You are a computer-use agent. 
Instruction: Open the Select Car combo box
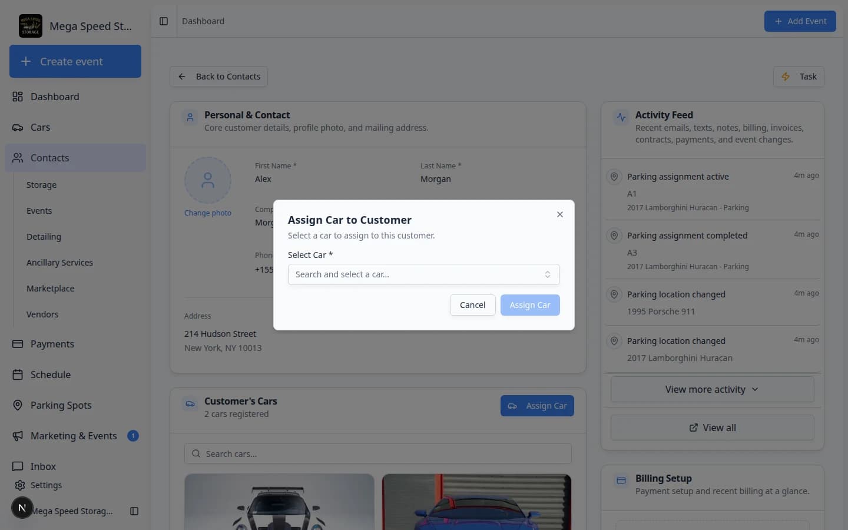click(x=424, y=274)
